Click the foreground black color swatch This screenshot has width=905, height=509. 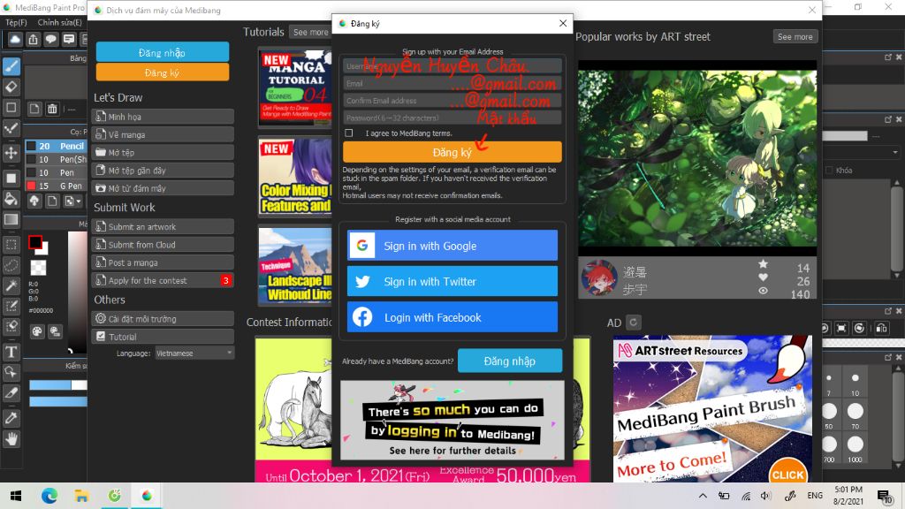(x=35, y=242)
